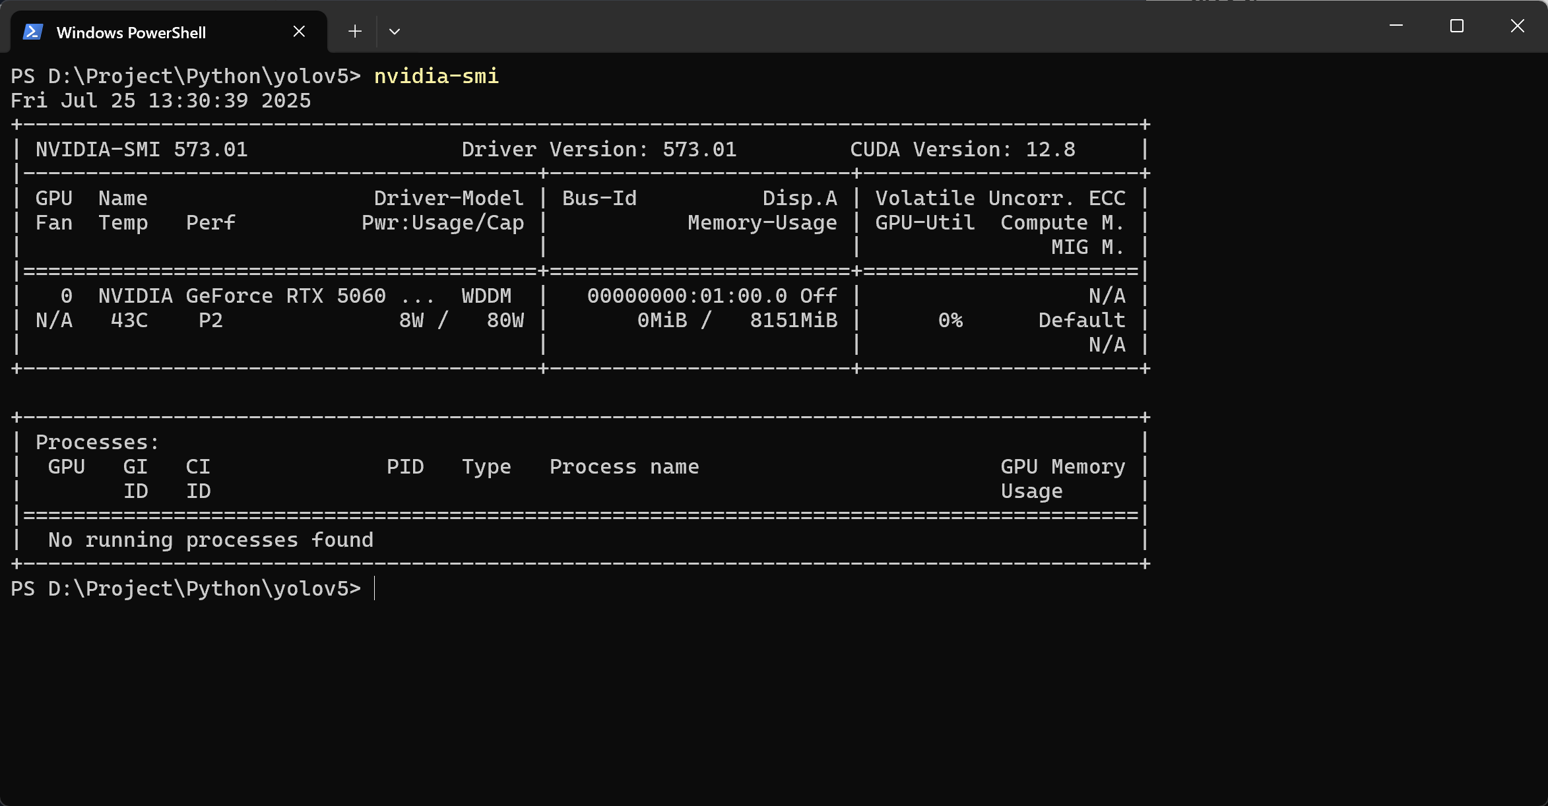Image resolution: width=1548 pixels, height=806 pixels.
Task: Click the "PID" column header
Action: click(x=405, y=467)
